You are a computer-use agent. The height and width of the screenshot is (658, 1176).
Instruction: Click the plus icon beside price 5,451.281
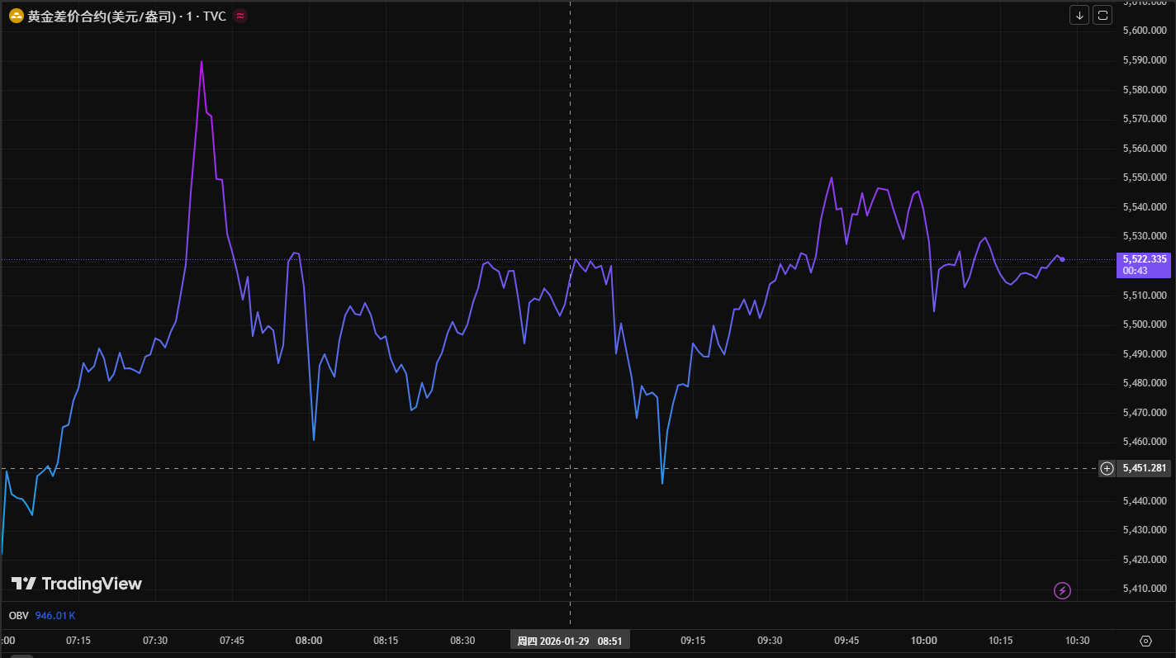1107,468
